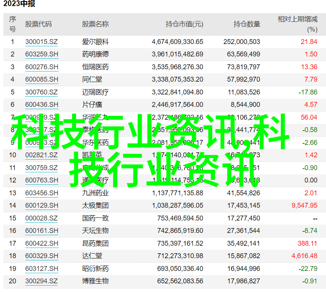This screenshot has height=292, width=326.
Task: Select the change value 4,616.48
Action: click(x=305, y=256)
